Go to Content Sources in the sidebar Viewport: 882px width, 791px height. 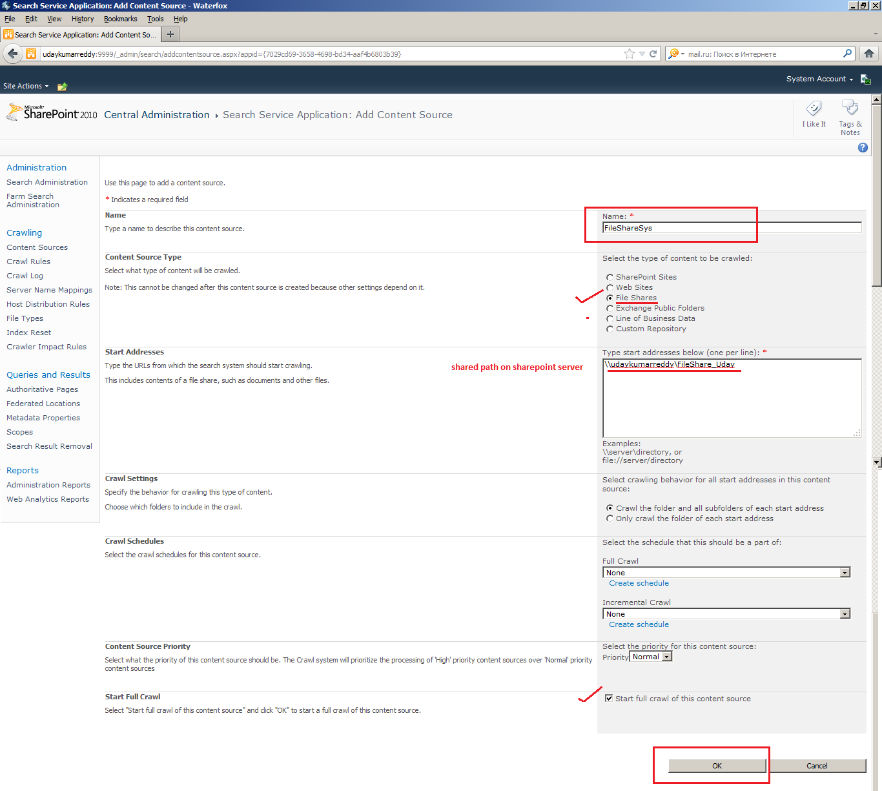[37, 247]
